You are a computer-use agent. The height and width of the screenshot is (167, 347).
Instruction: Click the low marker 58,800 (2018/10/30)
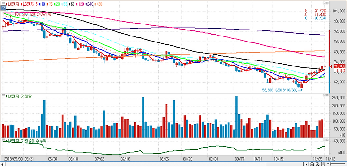coord(279,90)
